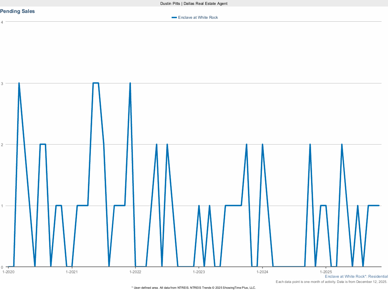
Task: Select the peak reaching 3 near early 2020
Action: coord(19,83)
